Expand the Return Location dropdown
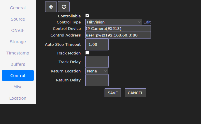 pos(97,71)
